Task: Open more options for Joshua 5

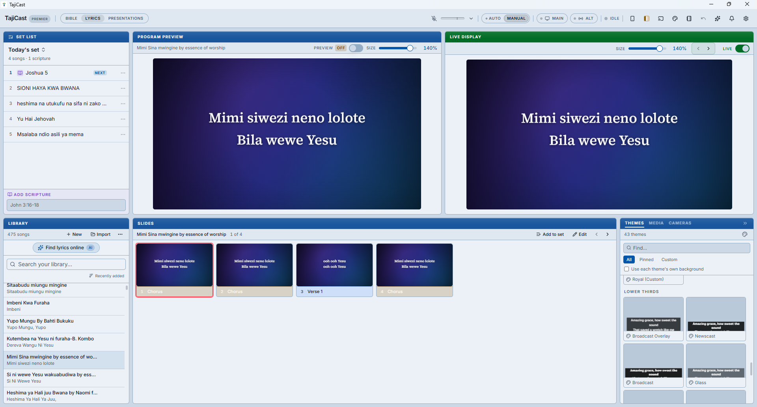Action: pos(123,73)
